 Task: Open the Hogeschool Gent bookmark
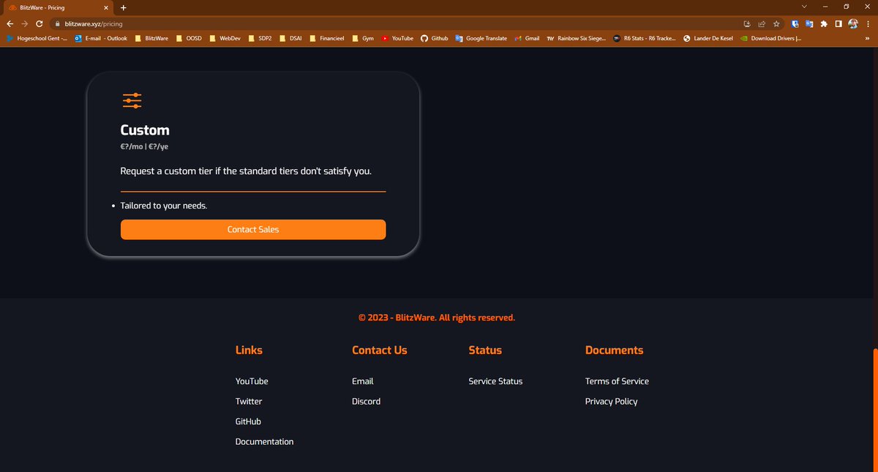37,38
